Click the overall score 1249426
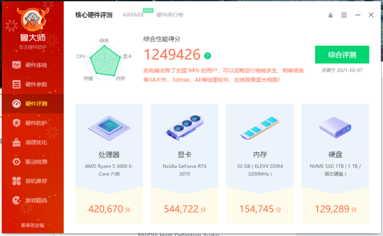383x236 pixels. coord(172,55)
